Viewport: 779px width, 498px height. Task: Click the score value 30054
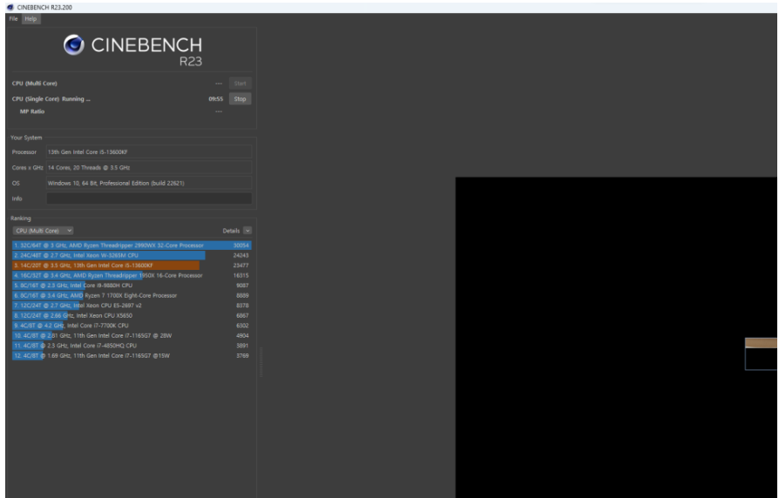click(x=241, y=246)
